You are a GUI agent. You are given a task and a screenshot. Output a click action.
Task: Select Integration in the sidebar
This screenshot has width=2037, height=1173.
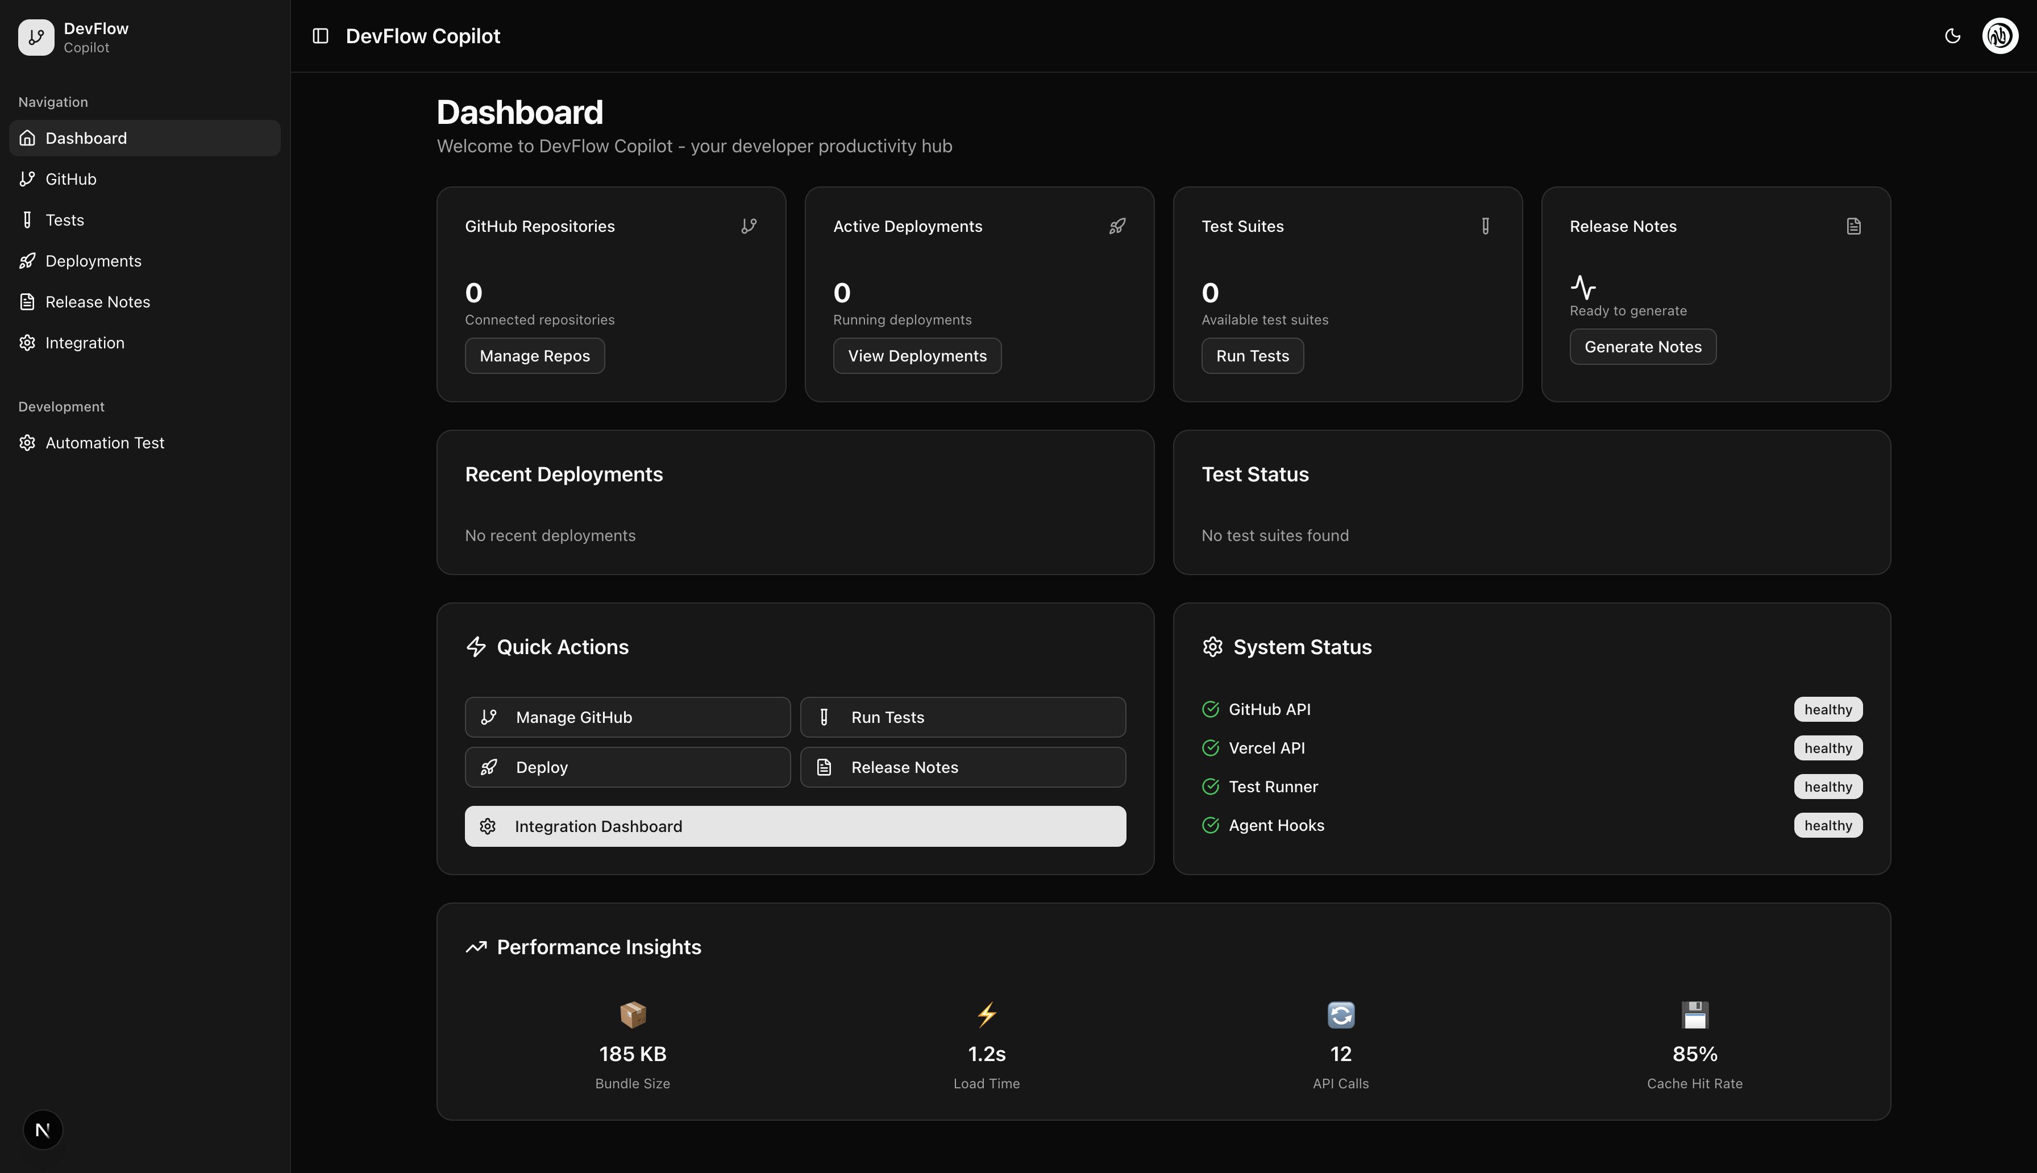tap(85, 343)
